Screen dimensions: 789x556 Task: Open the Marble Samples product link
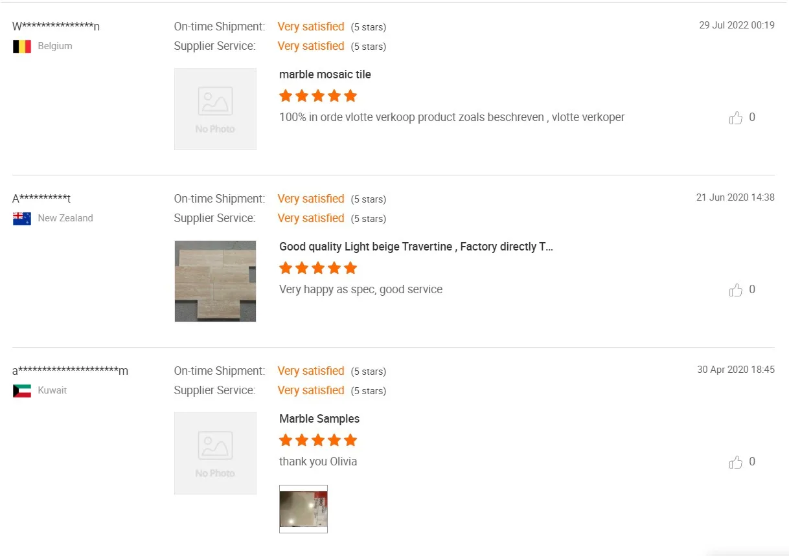pyautogui.click(x=319, y=419)
